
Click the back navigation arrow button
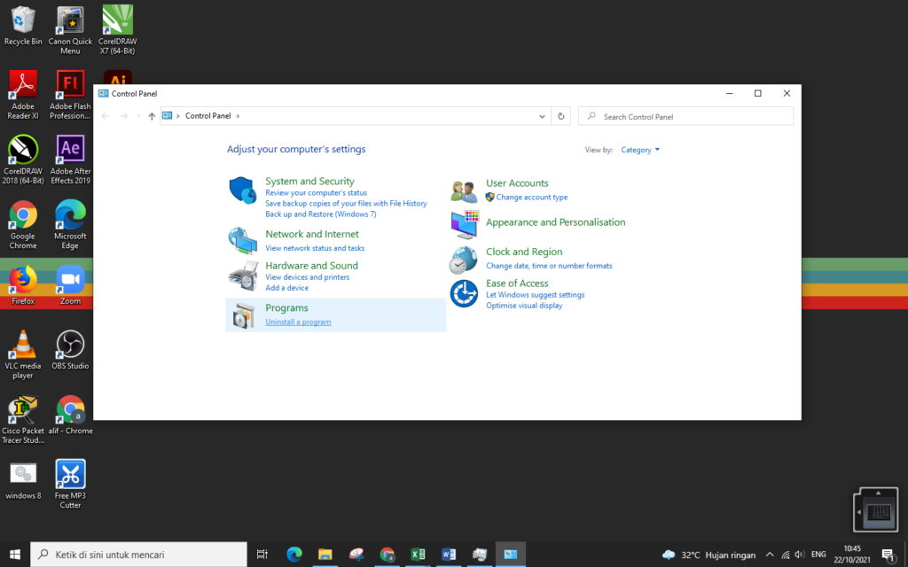point(105,115)
